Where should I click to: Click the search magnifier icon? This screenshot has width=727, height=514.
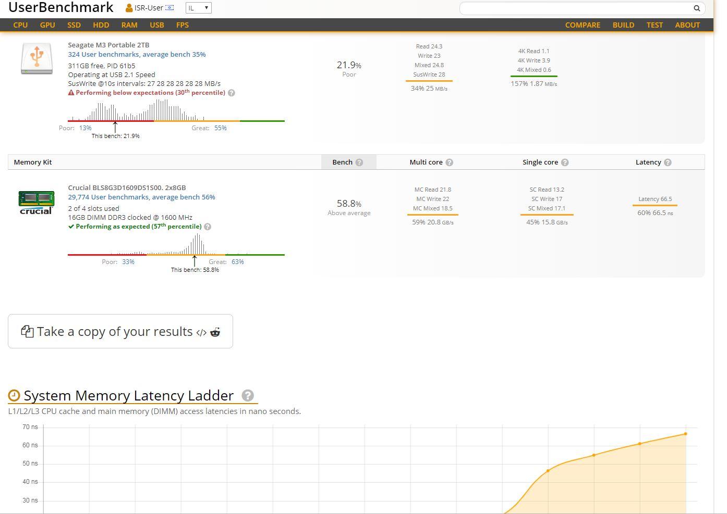(696, 8)
